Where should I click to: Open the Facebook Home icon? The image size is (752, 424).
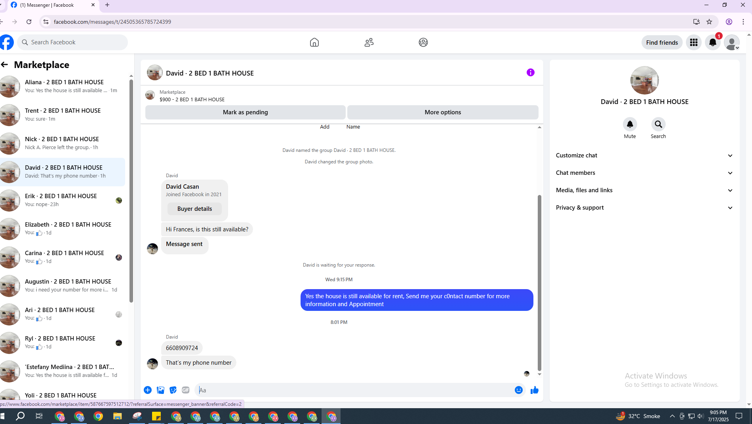pos(314,42)
